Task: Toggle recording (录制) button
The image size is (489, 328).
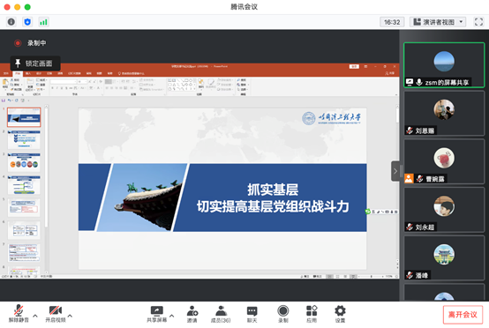Action: click(282, 314)
